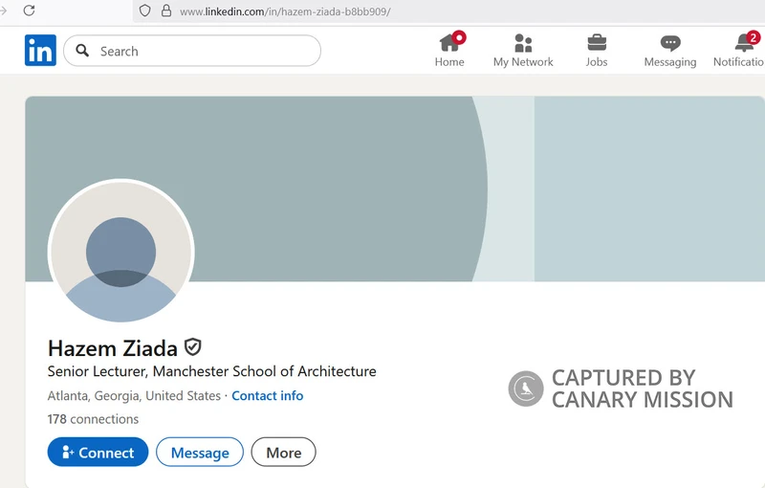Open the Contact info link
The height and width of the screenshot is (488, 765).
(x=268, y=395)
